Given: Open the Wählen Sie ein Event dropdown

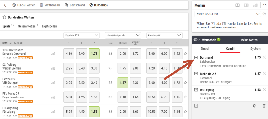Looking at the screenshot, I should (228, 14).
